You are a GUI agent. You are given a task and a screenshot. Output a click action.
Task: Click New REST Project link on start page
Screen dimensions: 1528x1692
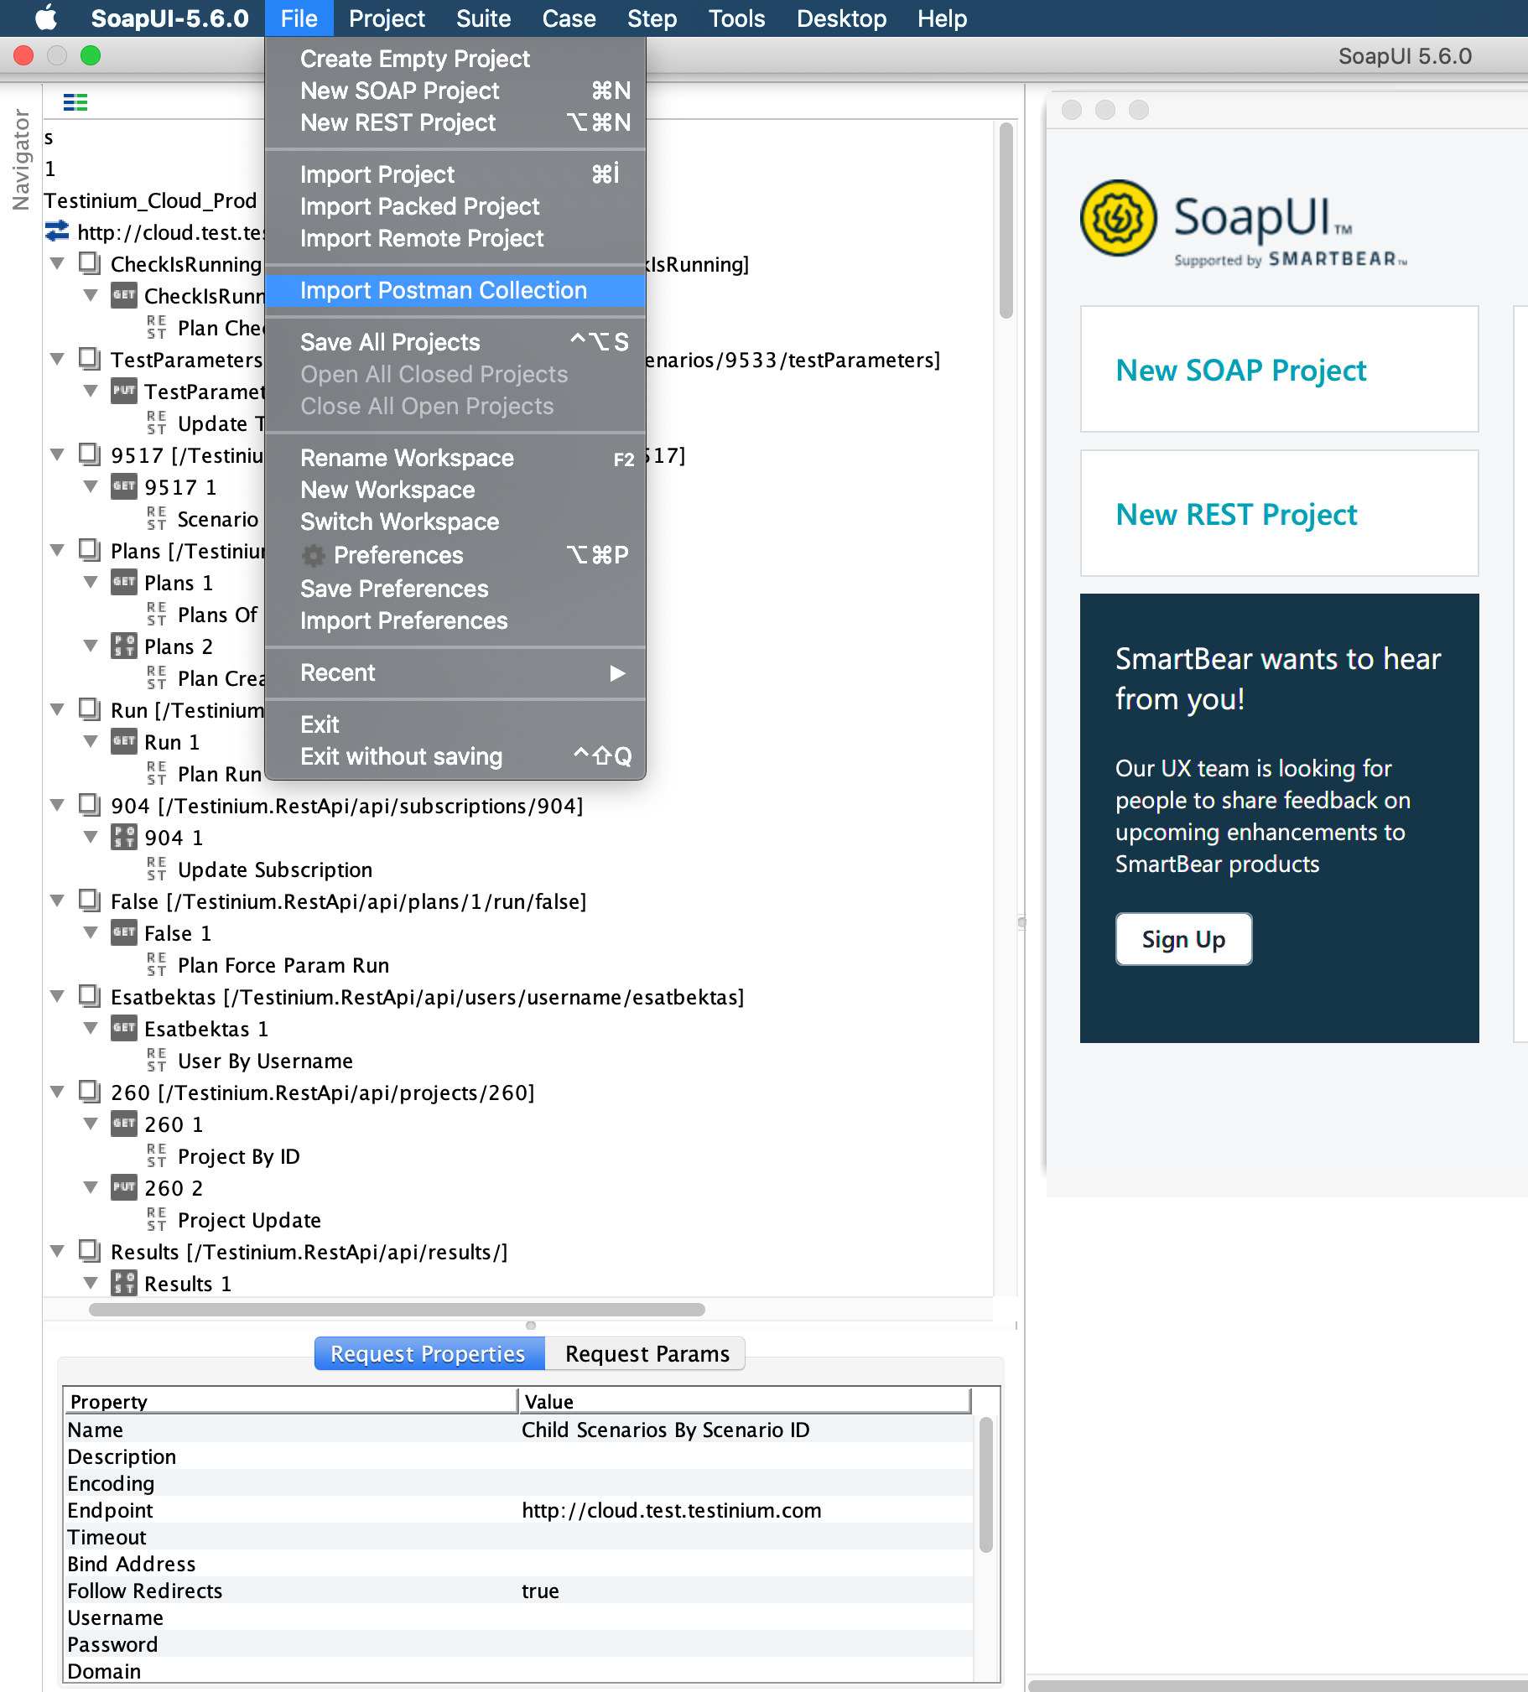coord(1236,515)
